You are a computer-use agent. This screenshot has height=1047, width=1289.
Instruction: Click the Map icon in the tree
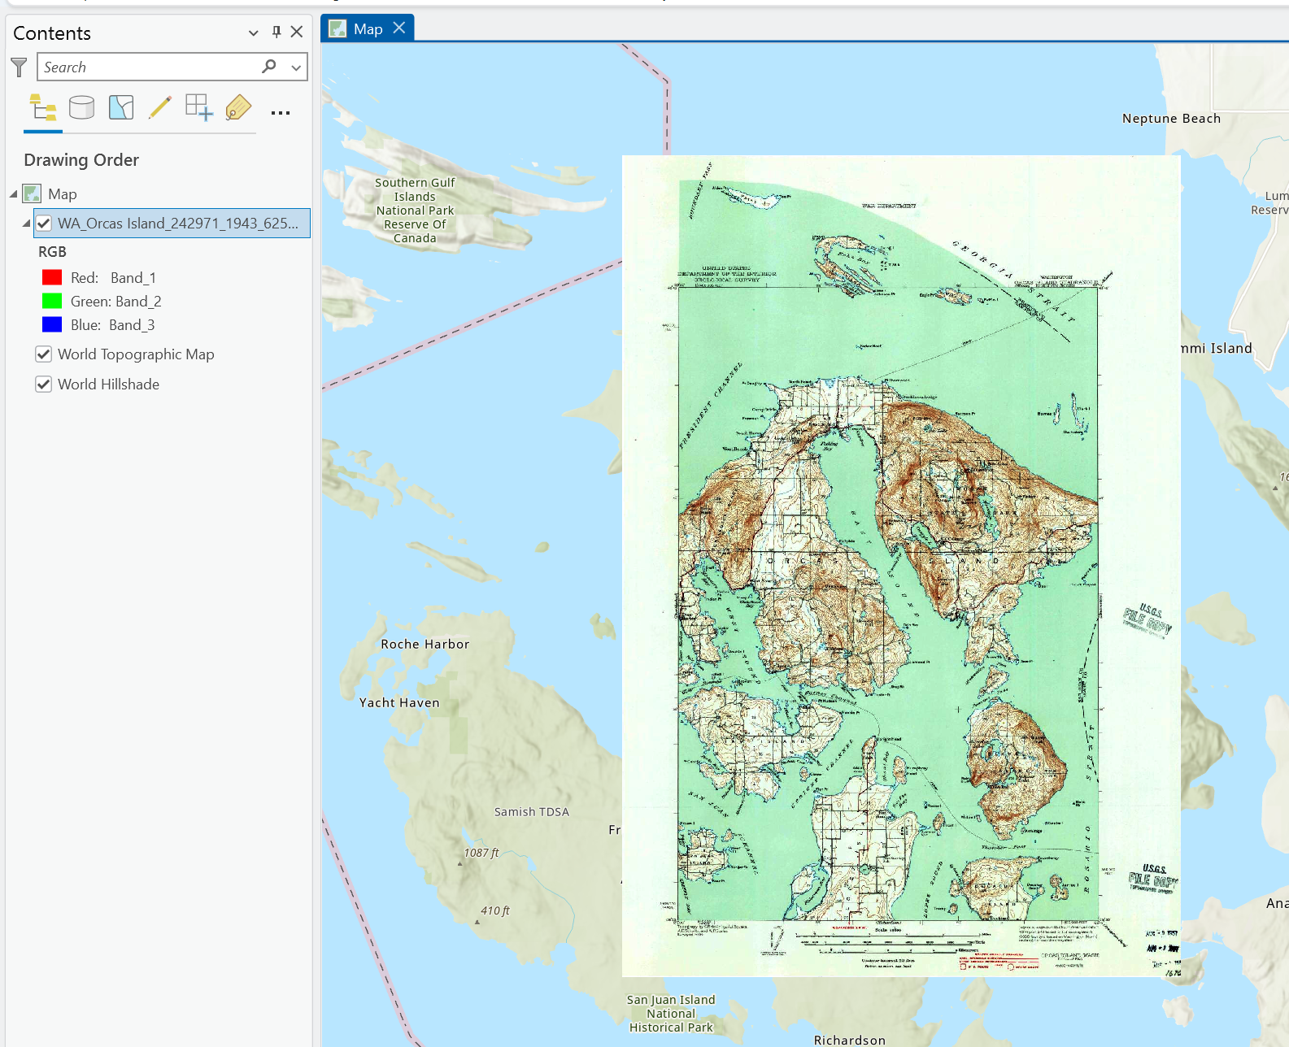pyautogui.click(x=32, y=193)
